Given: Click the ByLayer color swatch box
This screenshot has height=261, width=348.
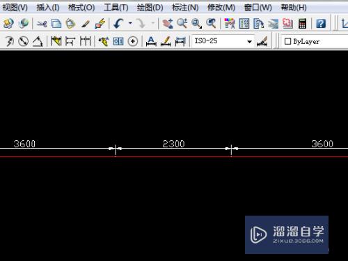Looking at the screenshot, I should tap(287, 41).
